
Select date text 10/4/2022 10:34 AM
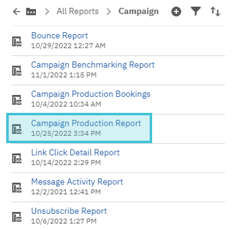coord(66,104)
